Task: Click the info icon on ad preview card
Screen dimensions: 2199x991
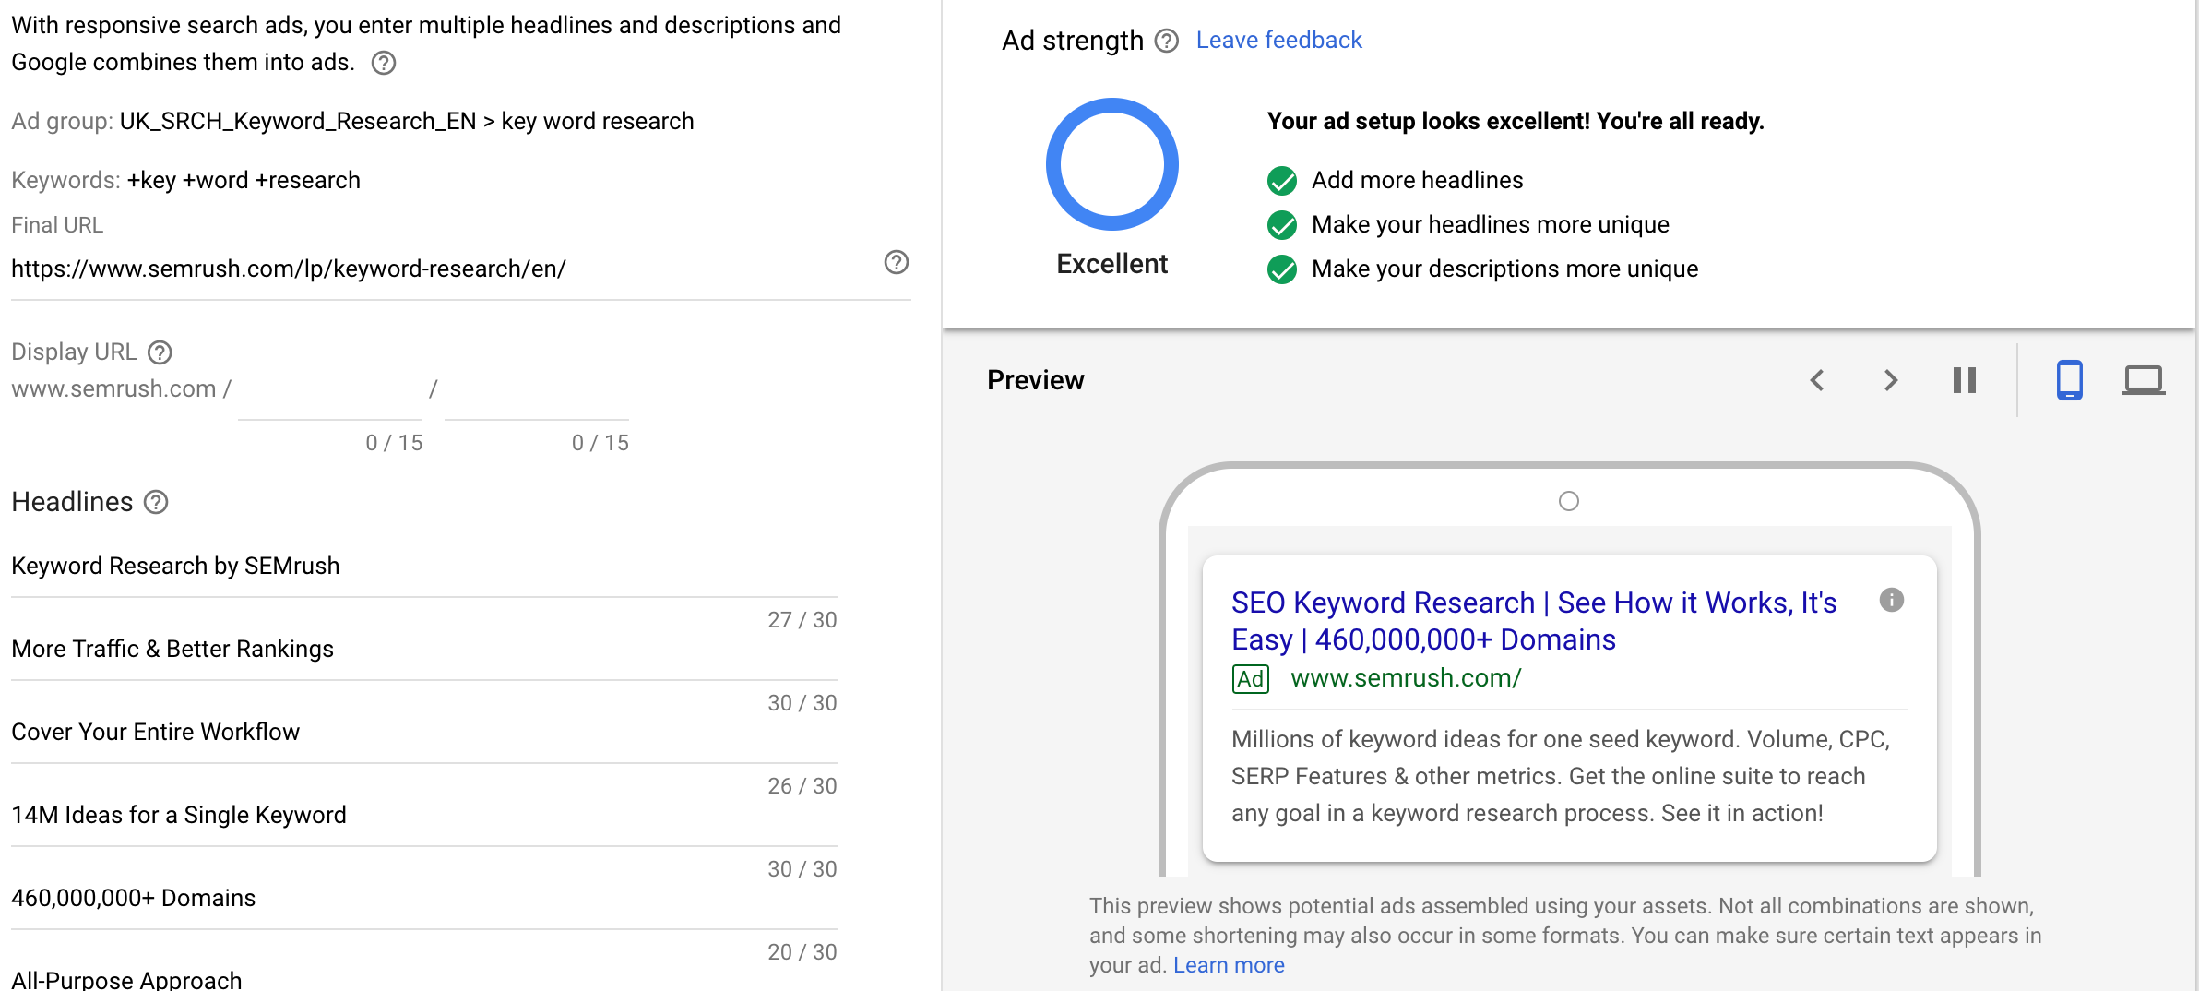Action: 1892,600
